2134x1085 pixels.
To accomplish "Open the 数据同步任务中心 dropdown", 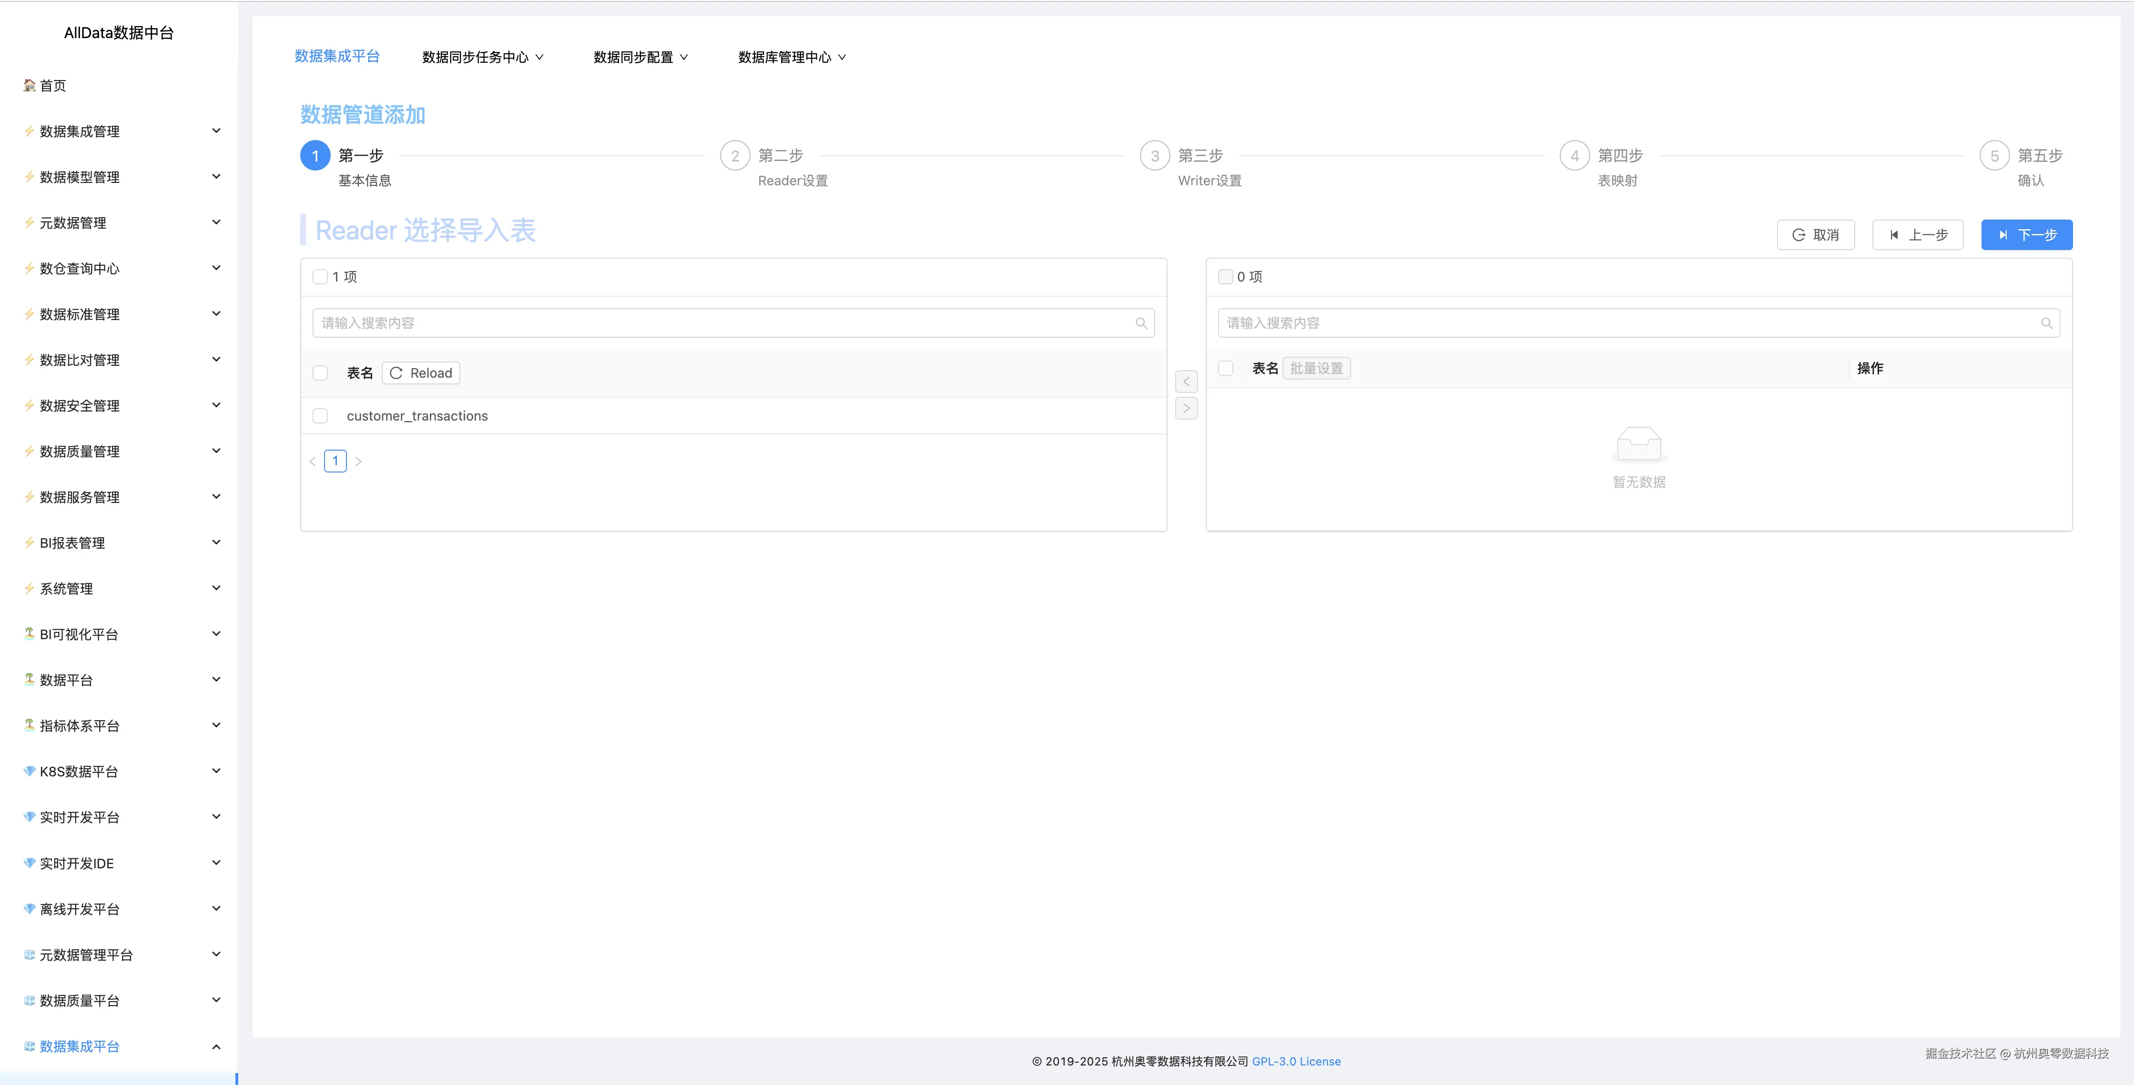I will [482, 56].
